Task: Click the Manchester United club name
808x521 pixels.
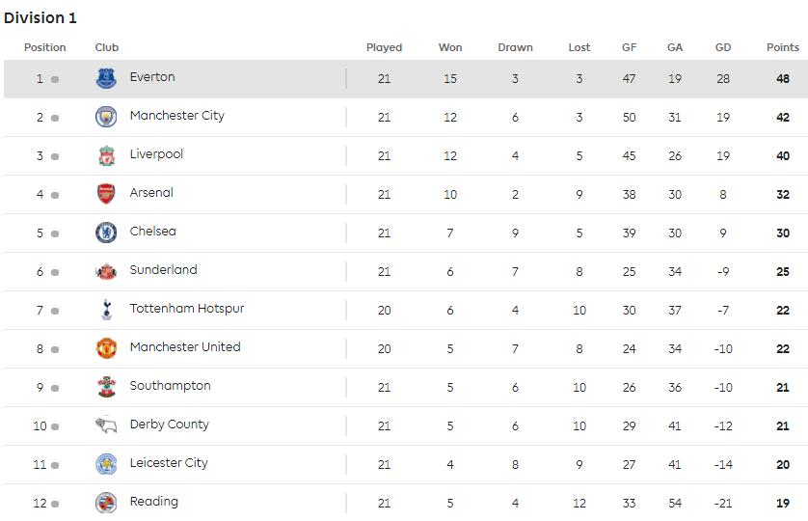Action: (x=185, y=347)
